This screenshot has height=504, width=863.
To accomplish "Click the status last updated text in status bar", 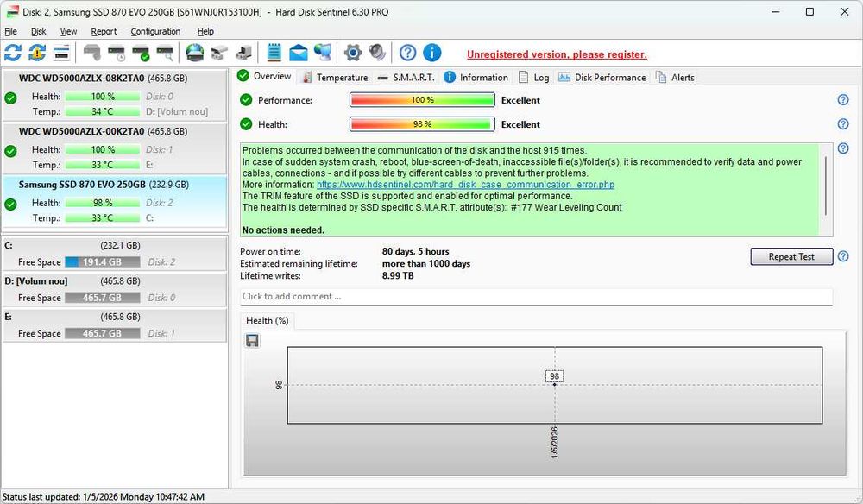I will pyautogui.click(x=104, y=496).
